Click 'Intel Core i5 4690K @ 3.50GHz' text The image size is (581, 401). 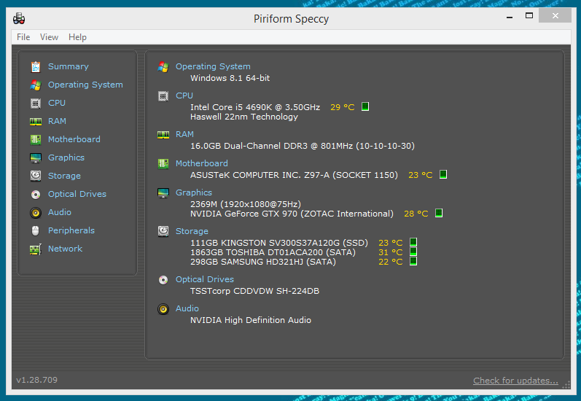point(255,107)
